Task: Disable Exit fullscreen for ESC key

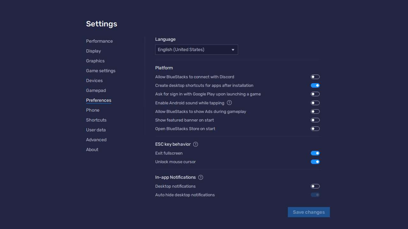Action: (315, 153)
